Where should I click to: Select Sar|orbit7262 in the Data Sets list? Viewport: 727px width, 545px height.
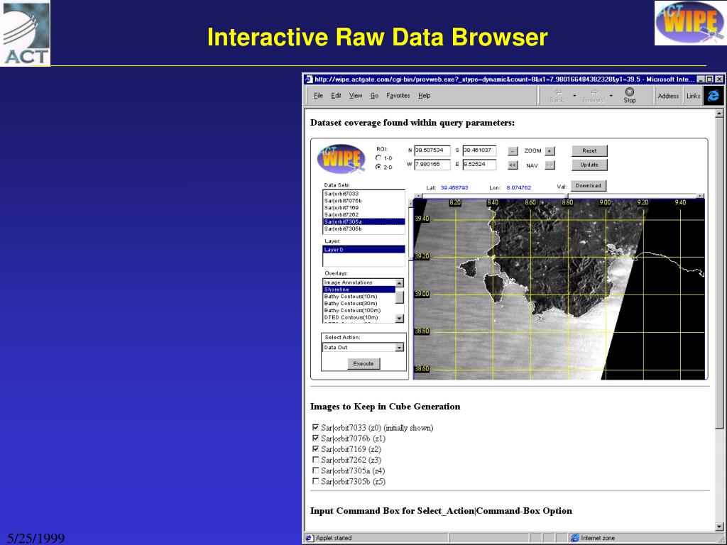(363, 214)
